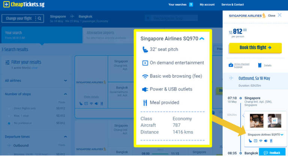Click the 32" seat pitch icon
This screenshot has height=157, width=288.
tap(145, 50)
